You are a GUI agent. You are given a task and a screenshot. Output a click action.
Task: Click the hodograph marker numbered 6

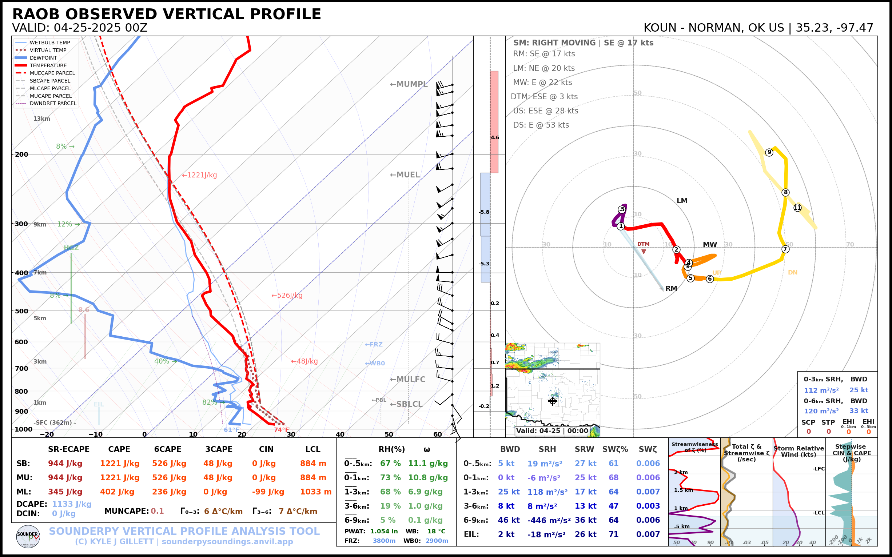[709, 278]
